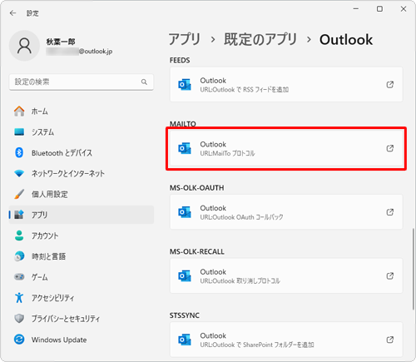This screenshot has width=416, height=362.
Task: Click Outlook icon in FEEDS row
Action: pos(185,84)
